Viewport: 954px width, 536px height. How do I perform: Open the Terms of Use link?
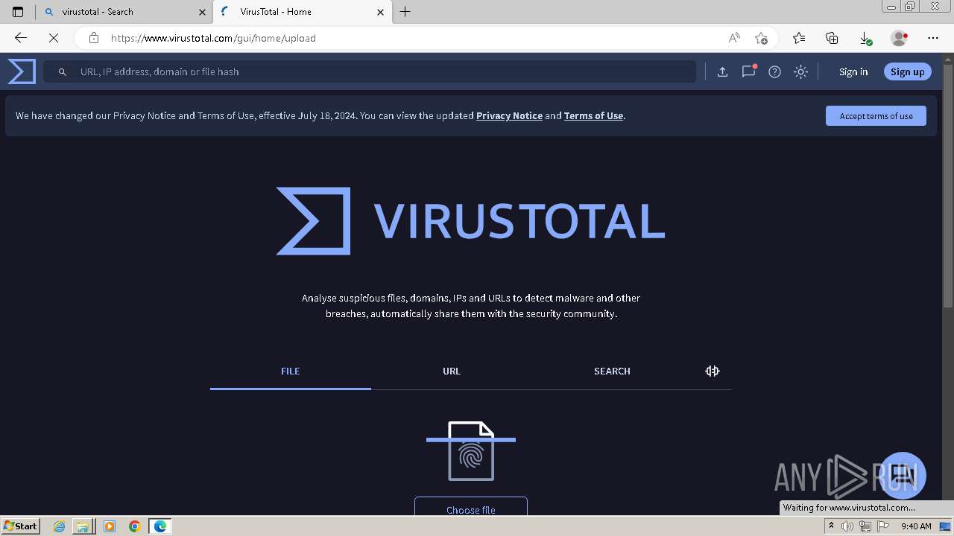(x=593, y=115)
